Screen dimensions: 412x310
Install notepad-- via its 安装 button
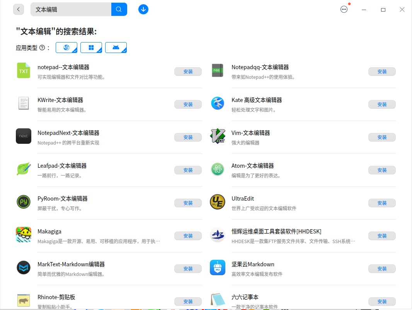coord(188,71)
